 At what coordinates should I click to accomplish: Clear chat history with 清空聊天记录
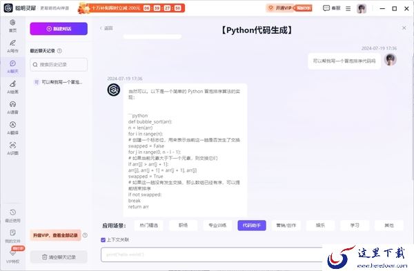59,257
